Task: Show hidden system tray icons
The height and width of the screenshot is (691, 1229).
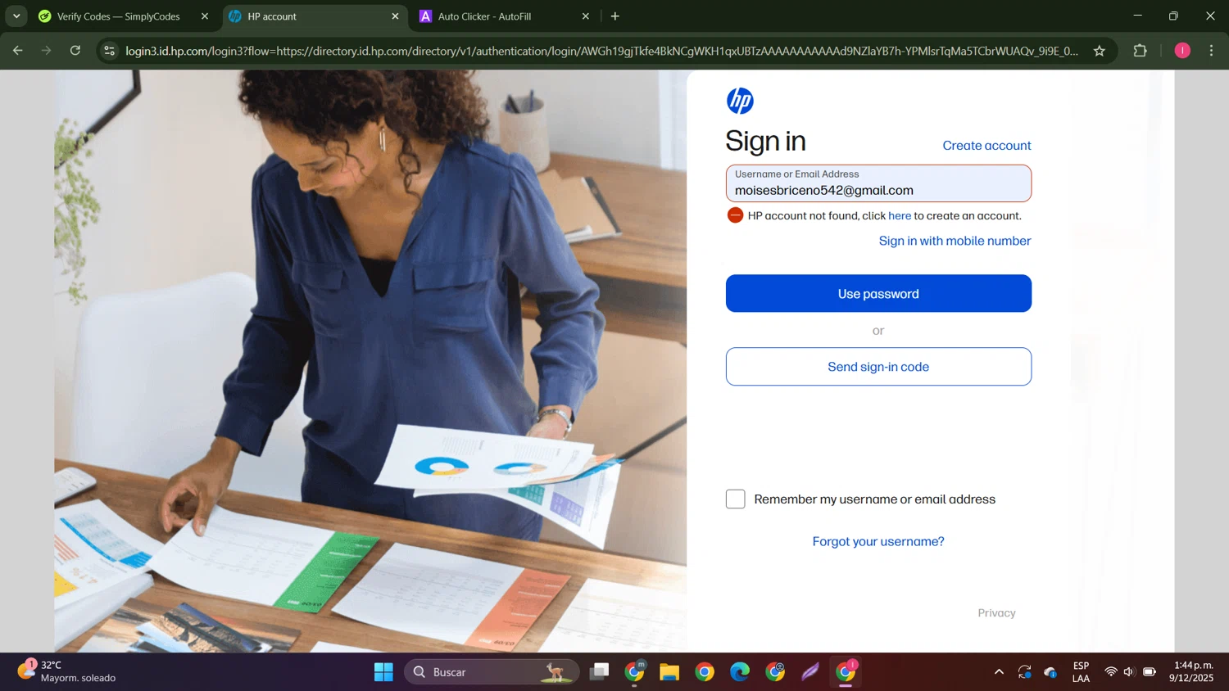Action: click(999, 672)
